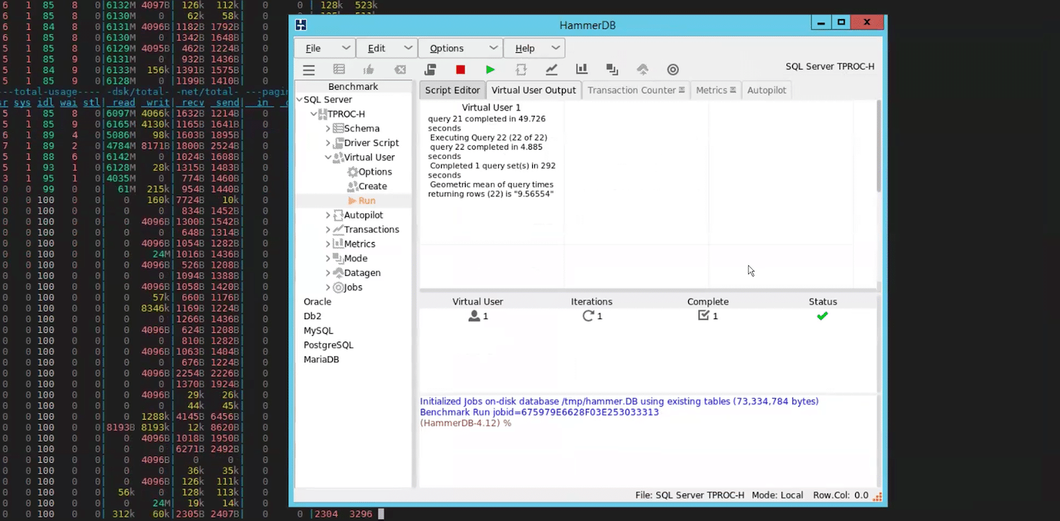Click the icon next to Create
Viewport: 1060px width, 521px height.
pyautogui.click(x=352, y=186)
